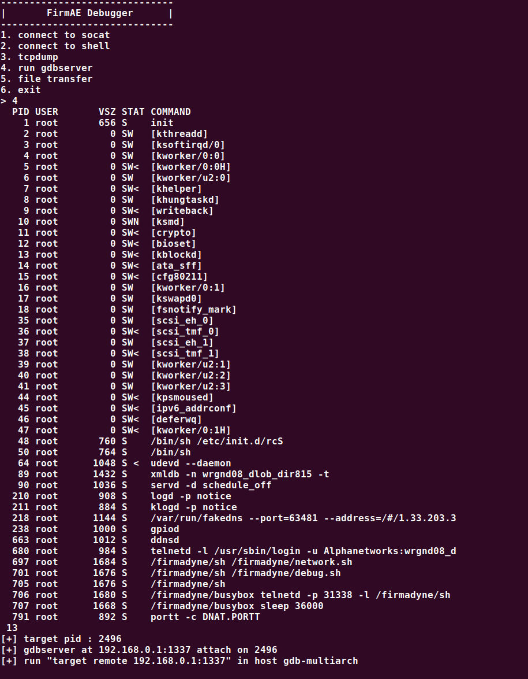Image resolution: width=528 pixels, height=679 pixels.
Task: Click the '4. run gdbserver' menu entry
Action: (47, 68)
